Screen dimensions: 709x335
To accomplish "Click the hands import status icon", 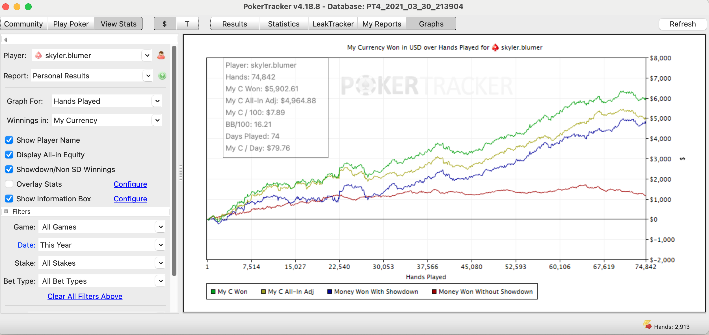I will click(x=647, y=325).
